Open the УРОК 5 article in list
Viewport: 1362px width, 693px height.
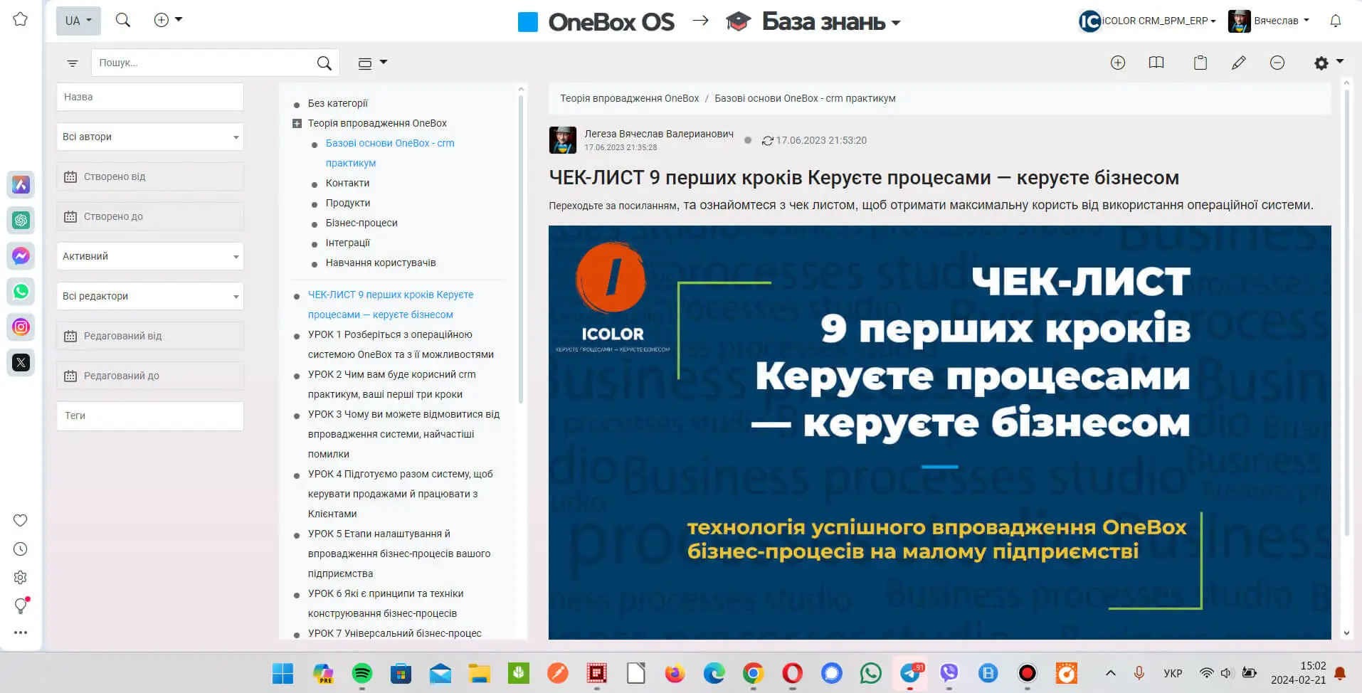399,554
